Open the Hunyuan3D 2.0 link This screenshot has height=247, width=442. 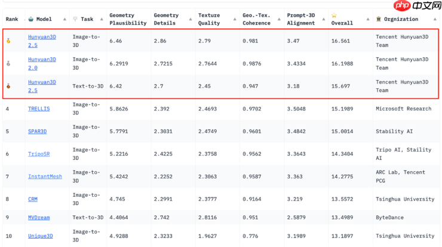tap(42, 63)
